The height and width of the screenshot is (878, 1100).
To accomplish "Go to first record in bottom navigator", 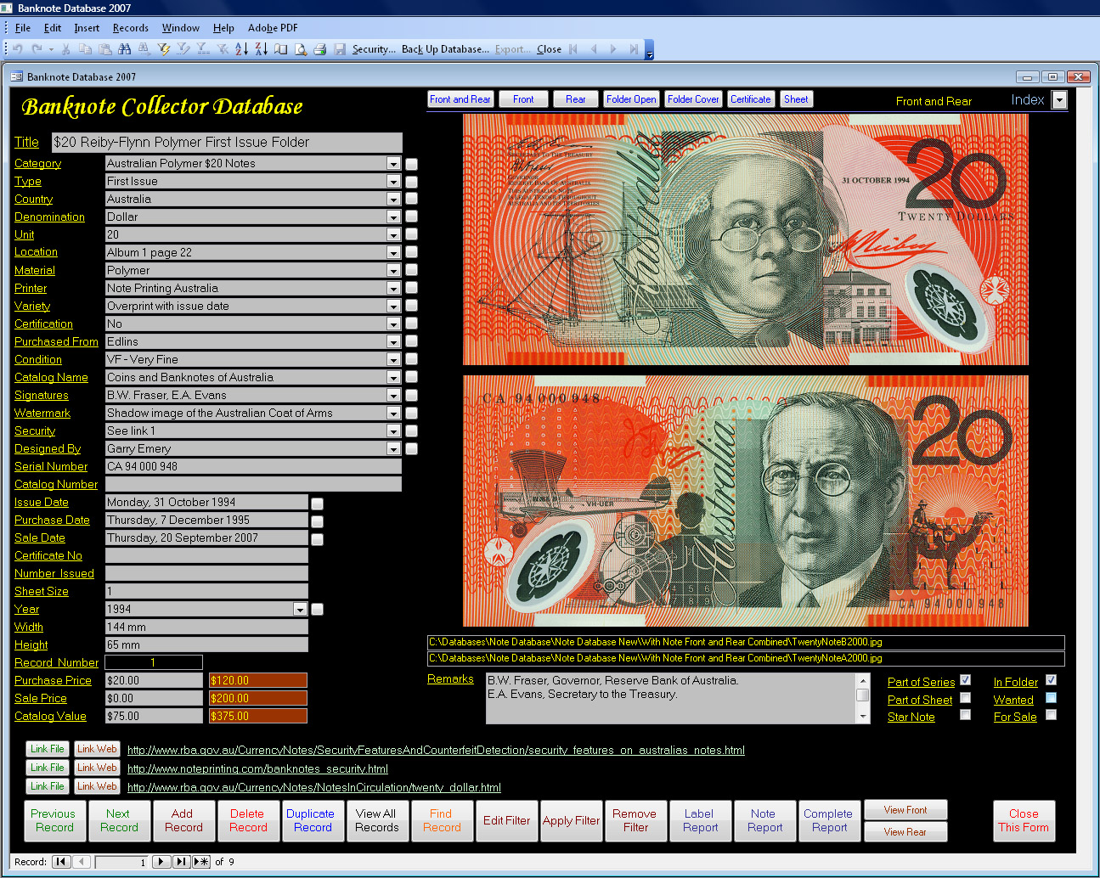I will coord(60,861).
